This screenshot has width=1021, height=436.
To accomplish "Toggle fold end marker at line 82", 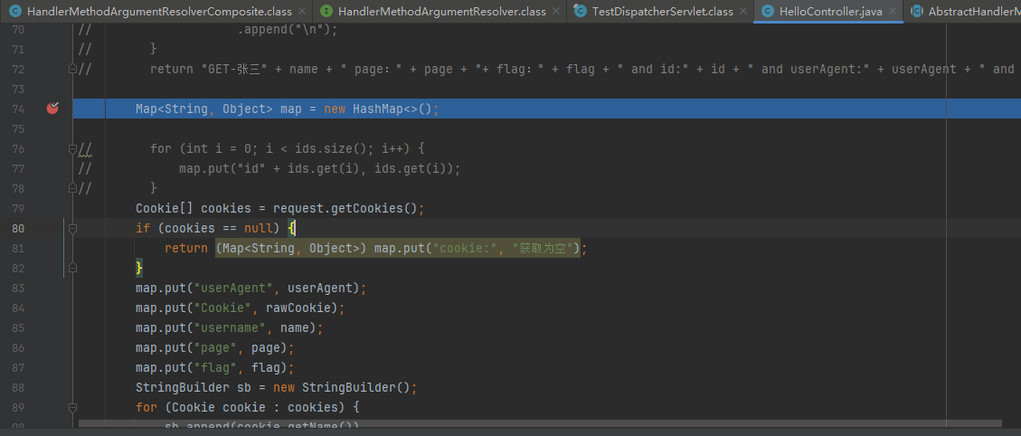I will (73, 268).
